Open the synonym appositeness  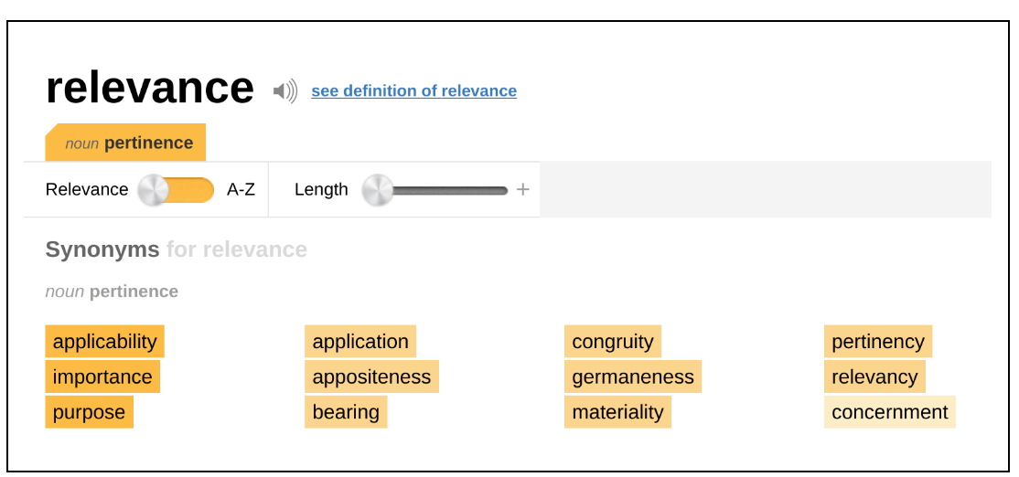[371, 377]
